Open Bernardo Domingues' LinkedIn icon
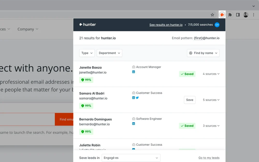The width and height of the screenshot is (259, 162). (134, 124)
